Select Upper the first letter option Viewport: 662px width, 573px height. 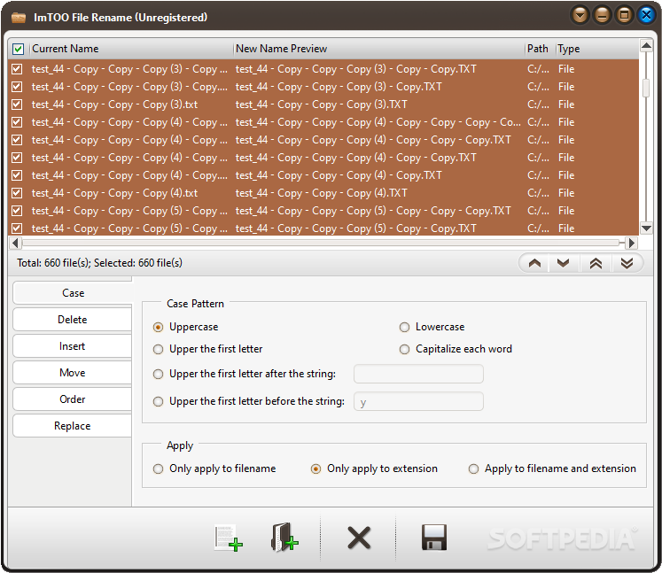pyautogui.click(x=158, y=349)
